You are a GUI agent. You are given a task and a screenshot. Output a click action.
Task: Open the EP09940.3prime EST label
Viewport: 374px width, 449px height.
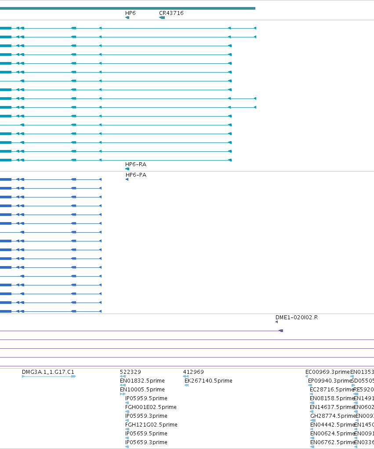tap(330, 381)
